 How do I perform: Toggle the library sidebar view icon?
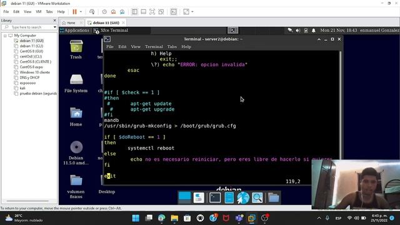(x=134, y=12)
